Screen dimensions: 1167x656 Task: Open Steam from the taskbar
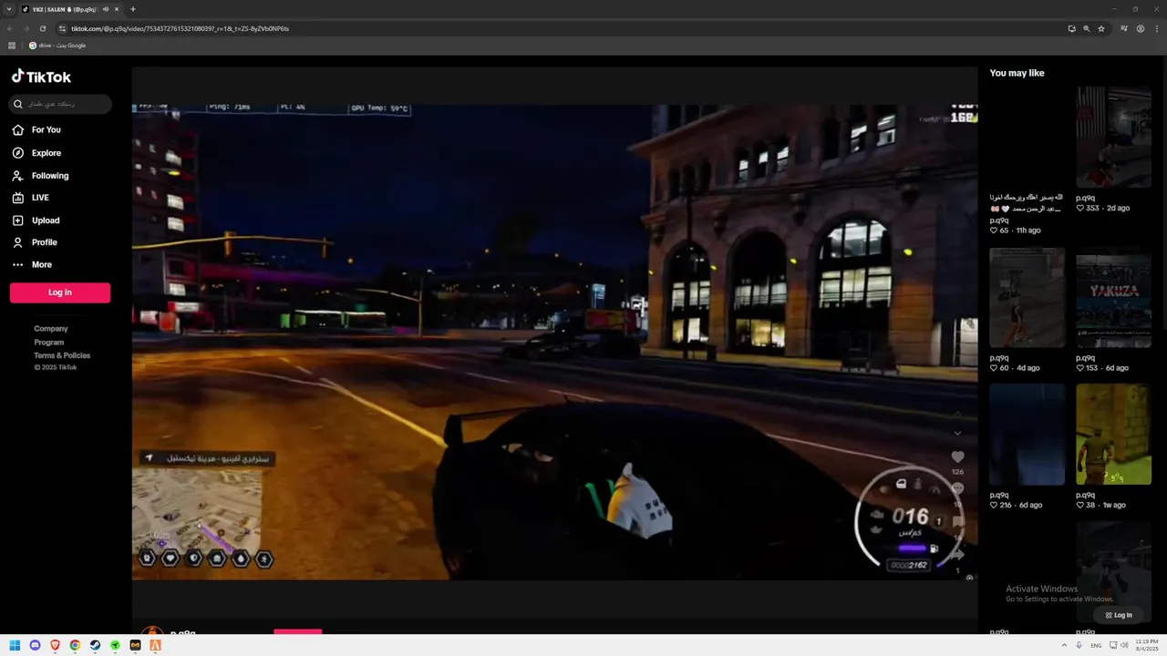click(x=95, y=645)
